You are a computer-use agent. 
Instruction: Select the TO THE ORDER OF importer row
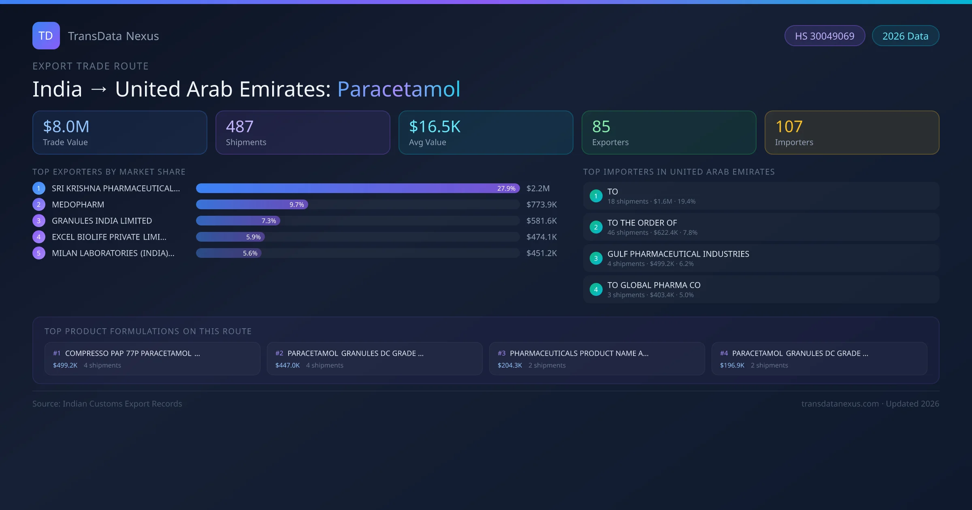point(761,227)
